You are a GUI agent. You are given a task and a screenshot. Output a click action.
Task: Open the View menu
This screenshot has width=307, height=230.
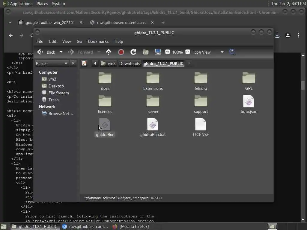click(x=66, y=41)
